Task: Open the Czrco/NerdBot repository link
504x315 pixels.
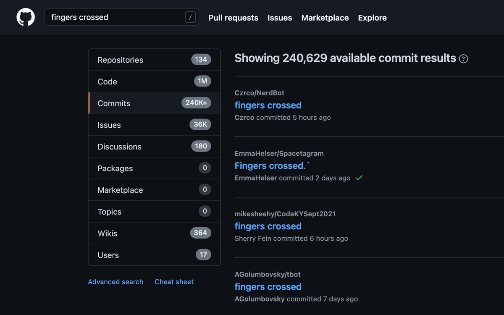Action: click(x=262, y=93)
